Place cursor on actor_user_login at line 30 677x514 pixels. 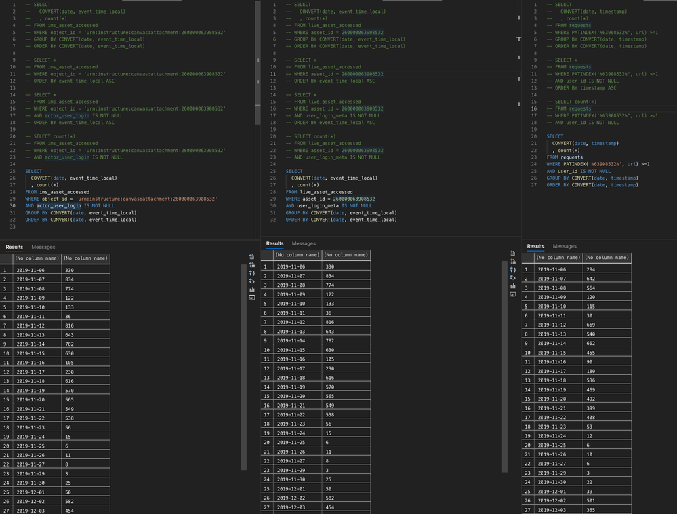[59, 205]
